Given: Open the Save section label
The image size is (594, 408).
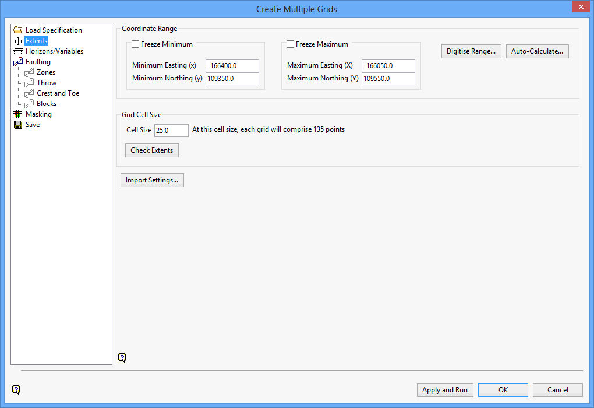Looking at the screenshot, I should tap(33, 125).
